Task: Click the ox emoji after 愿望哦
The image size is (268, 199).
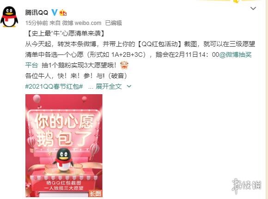Action: [124, 65]
